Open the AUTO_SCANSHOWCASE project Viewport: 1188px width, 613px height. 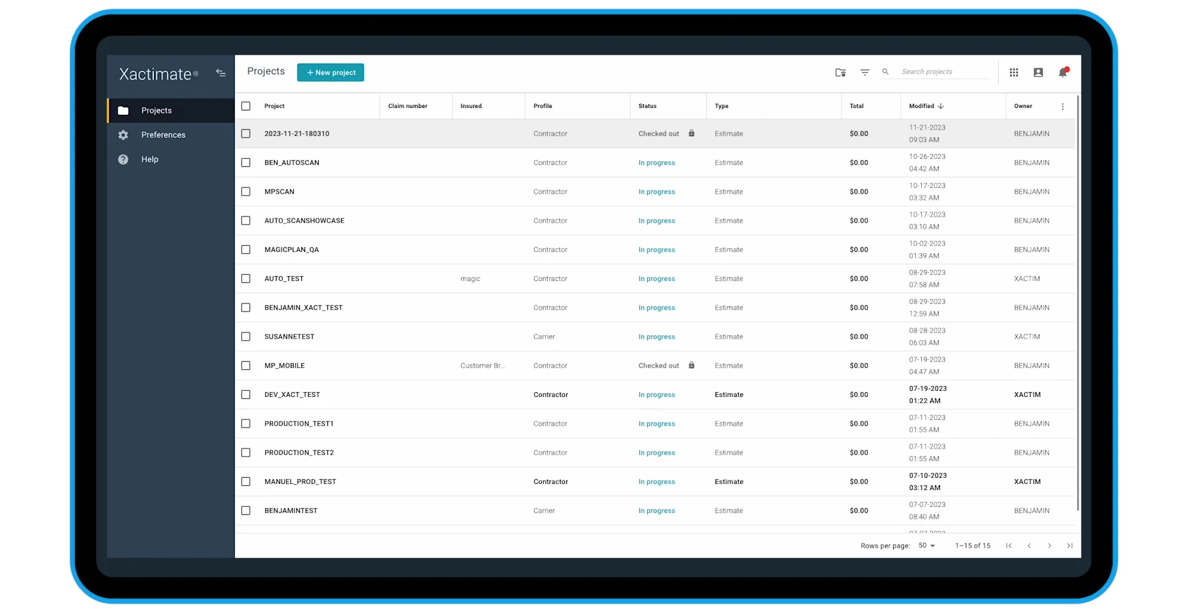point(304,221)
